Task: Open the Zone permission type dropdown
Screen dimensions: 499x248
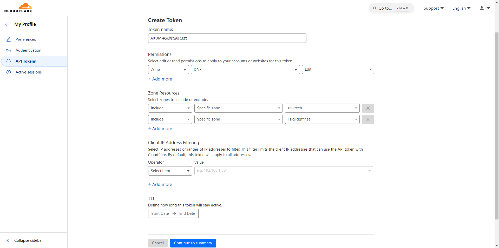Action: tap(168, 70)
